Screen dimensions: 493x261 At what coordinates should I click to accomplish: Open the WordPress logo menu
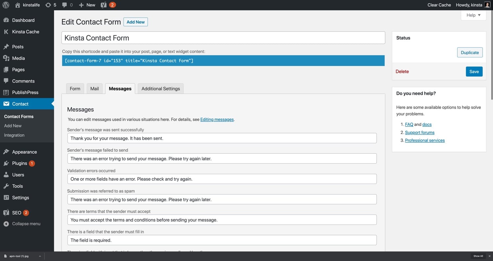click(5, 5)
